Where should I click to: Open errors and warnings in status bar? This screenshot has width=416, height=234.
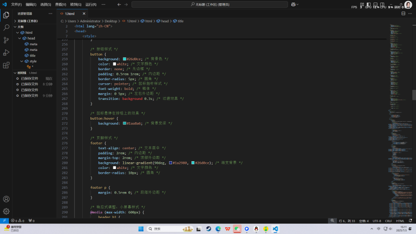click(x=18, y=220)
